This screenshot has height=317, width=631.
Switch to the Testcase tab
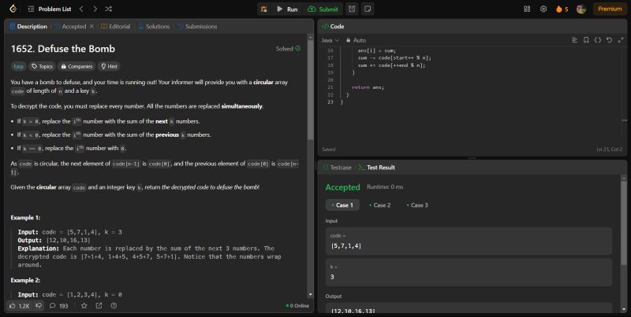pos(338,168)
